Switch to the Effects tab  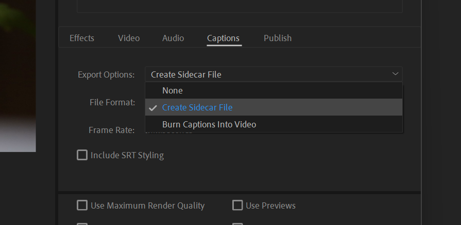coord(82,38)
